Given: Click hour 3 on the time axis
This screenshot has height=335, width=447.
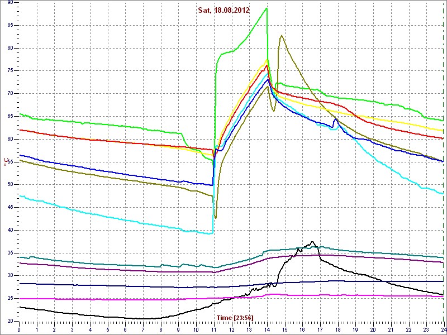Looking at the screenshot, I should [72, 329].
